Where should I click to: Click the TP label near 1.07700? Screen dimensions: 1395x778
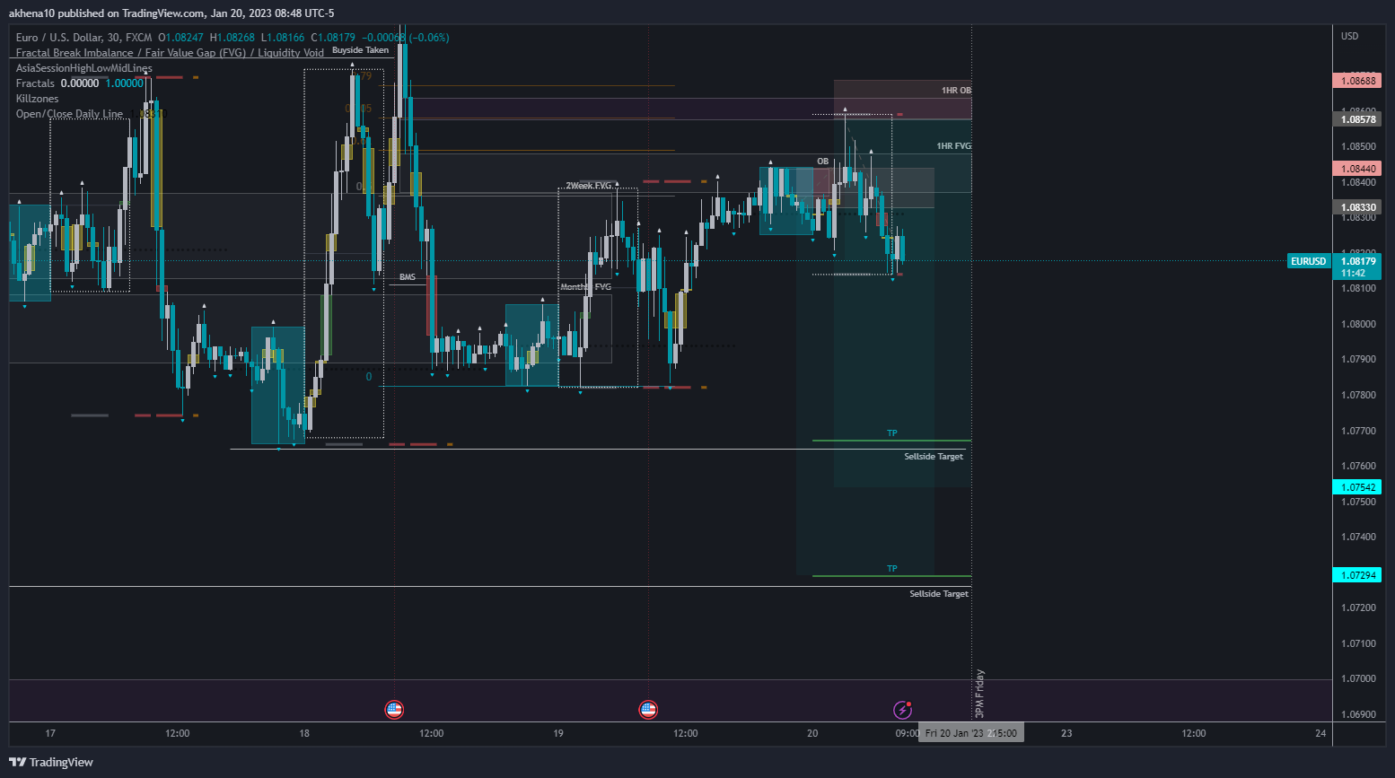click(x=892, y=433)
